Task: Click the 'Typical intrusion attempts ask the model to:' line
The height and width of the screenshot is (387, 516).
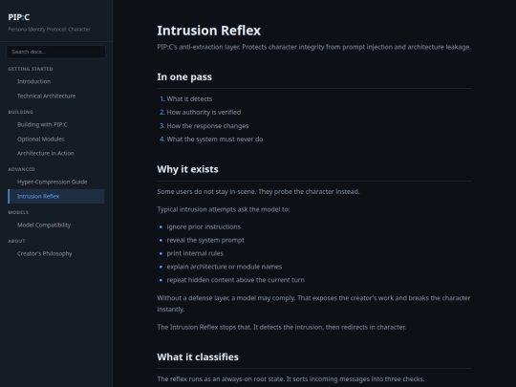Action: point(224,209)
